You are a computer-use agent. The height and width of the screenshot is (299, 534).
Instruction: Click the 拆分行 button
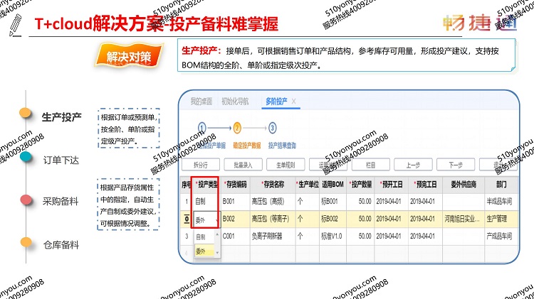click(x=201, y=164)
